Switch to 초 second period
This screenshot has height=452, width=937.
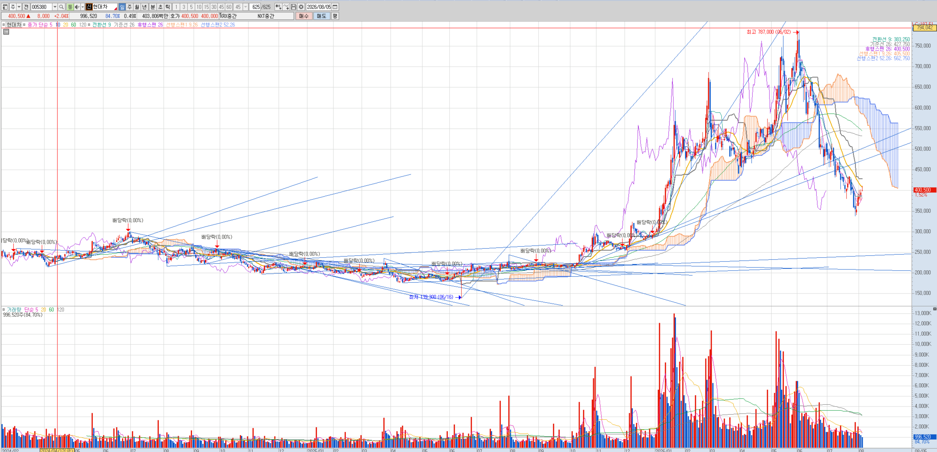[161, 7]
